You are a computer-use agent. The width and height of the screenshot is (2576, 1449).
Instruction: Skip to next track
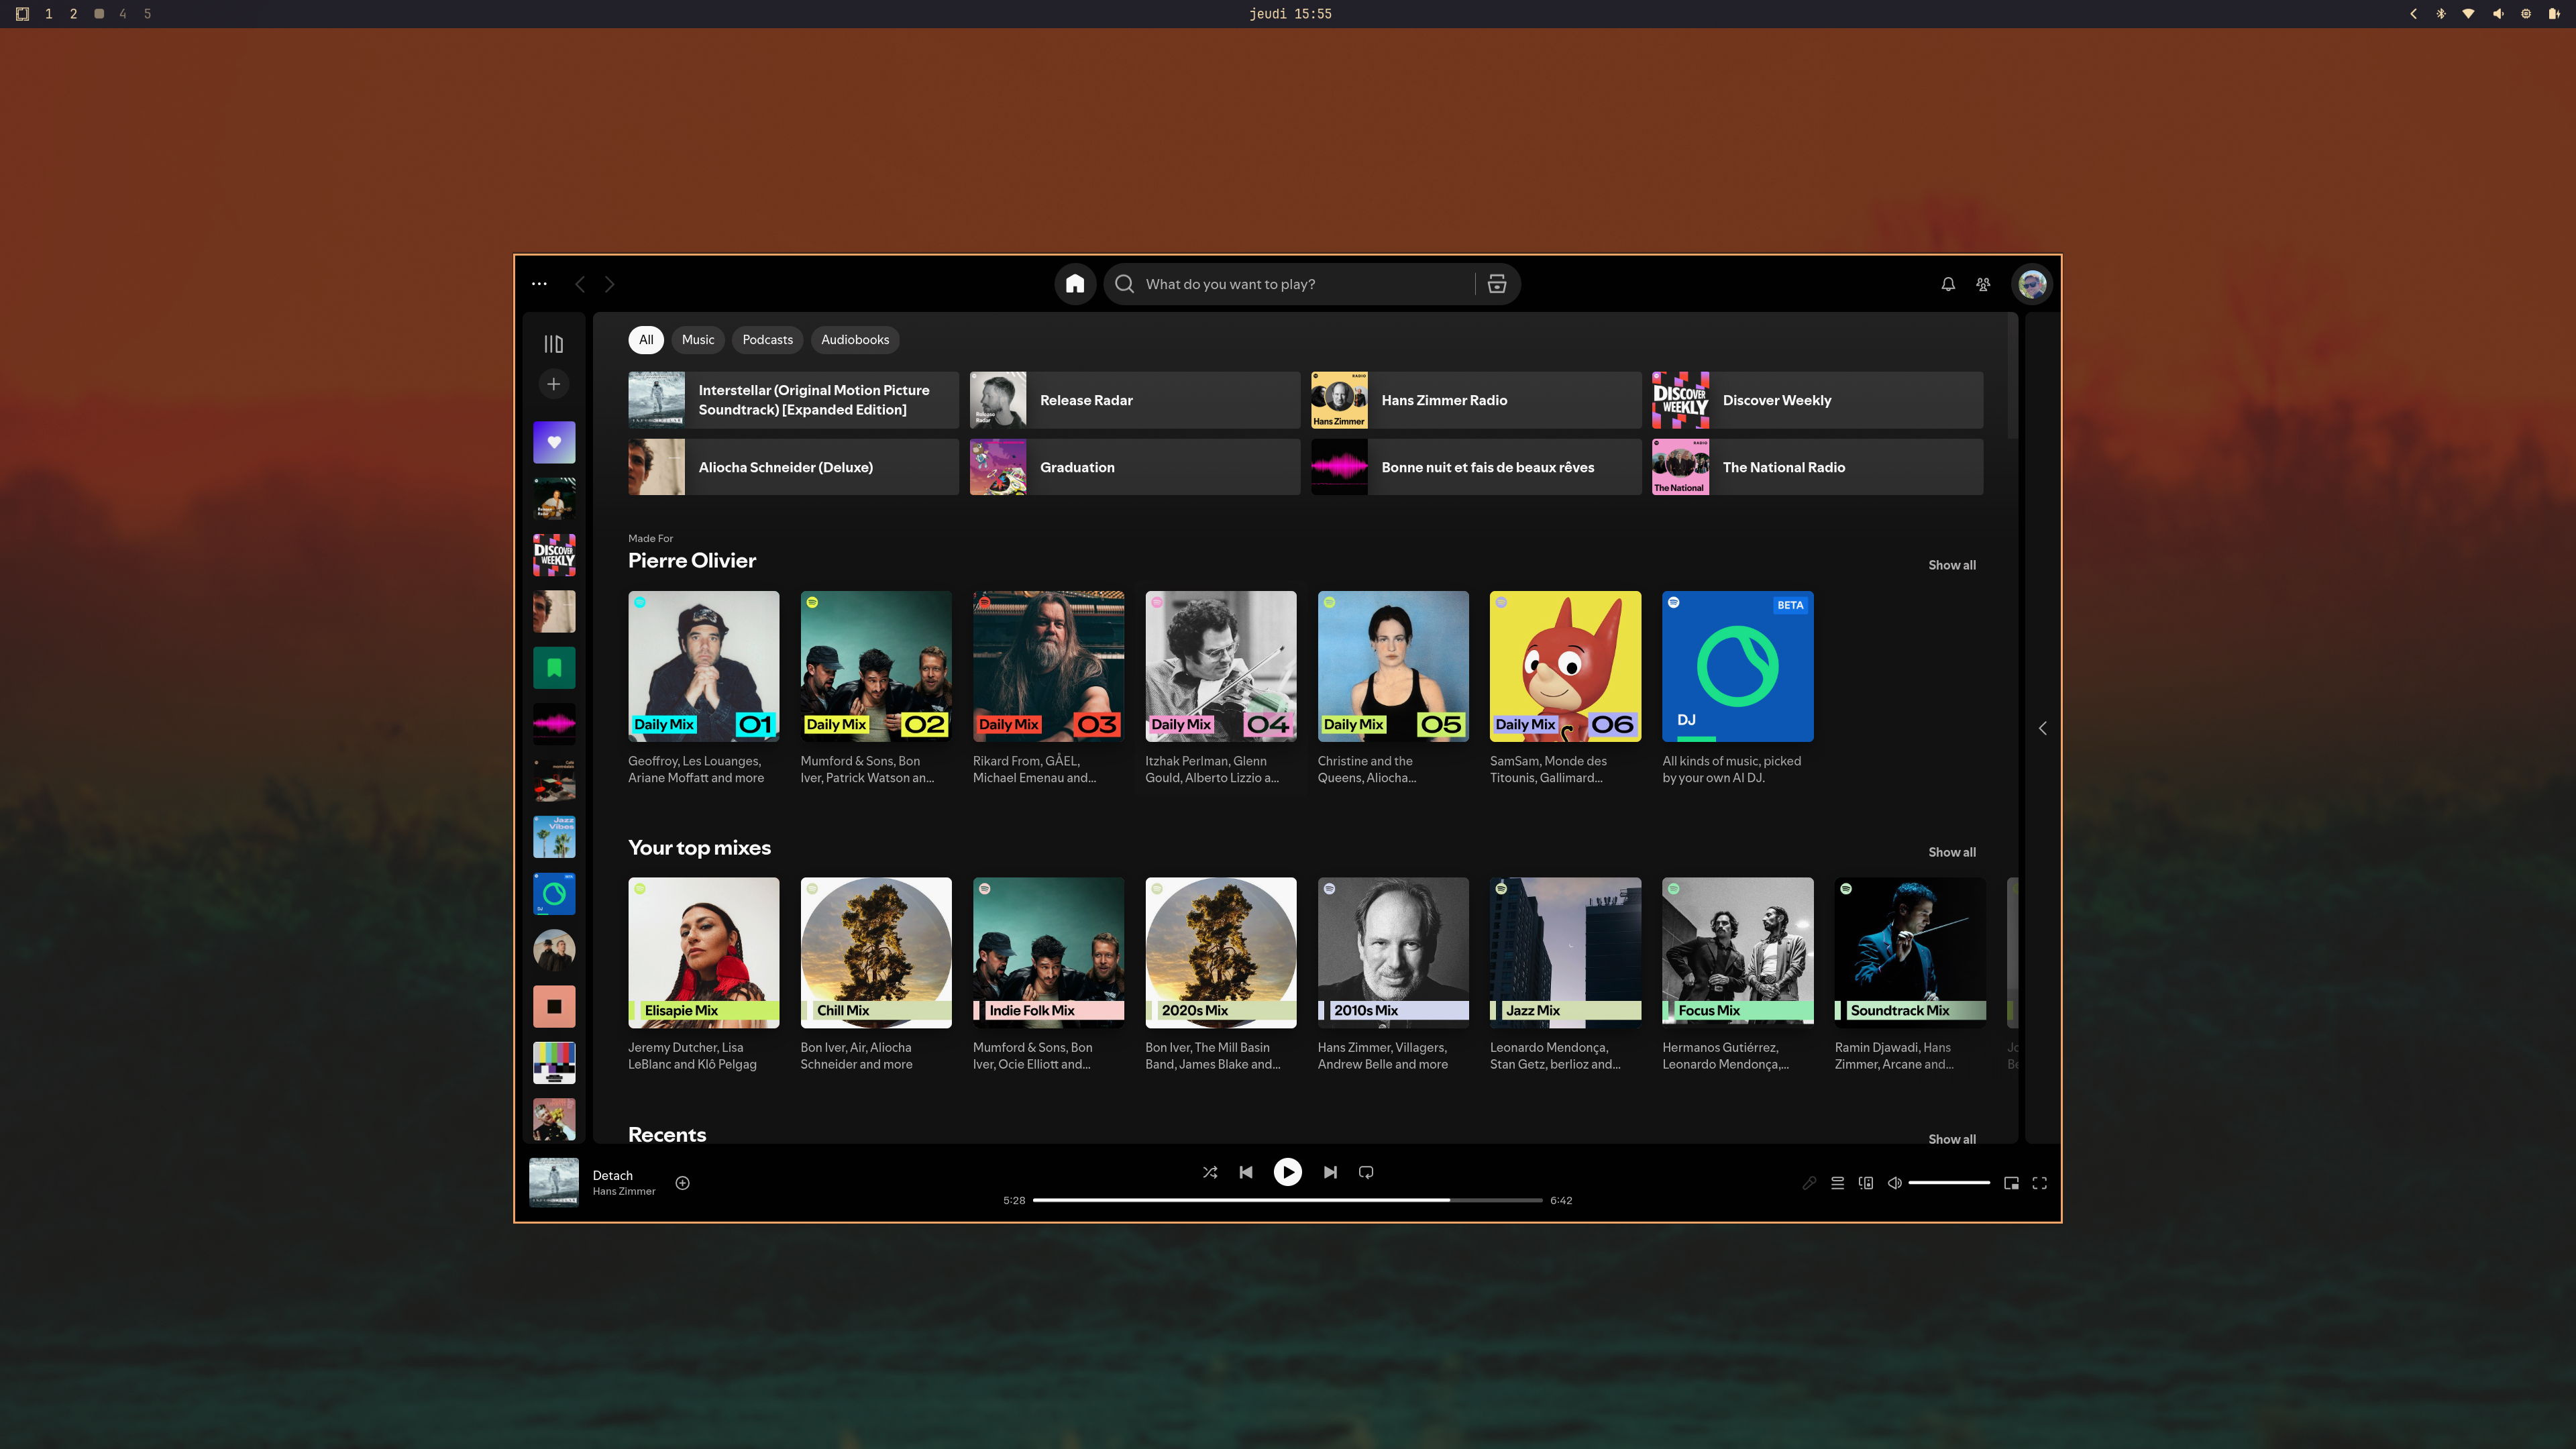[x=1330, y=1172]
